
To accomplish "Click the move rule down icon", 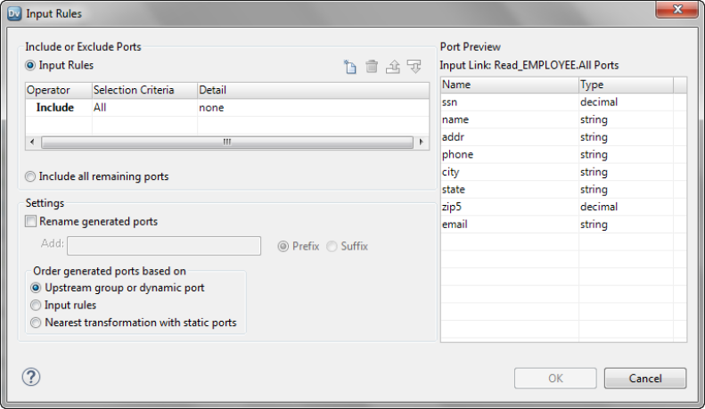I will (414, 67).
